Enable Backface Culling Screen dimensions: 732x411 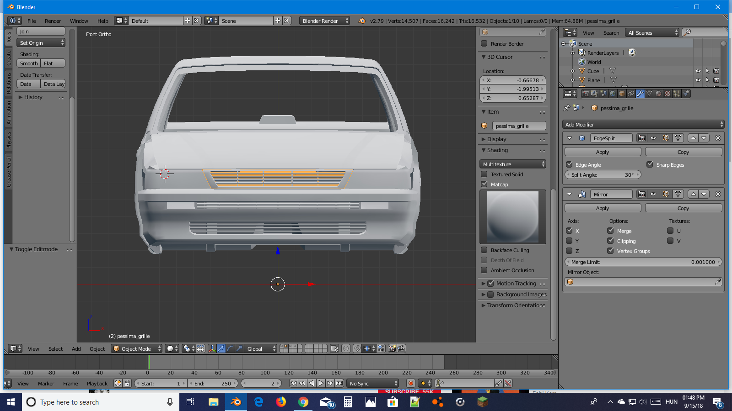click(484, 250)
